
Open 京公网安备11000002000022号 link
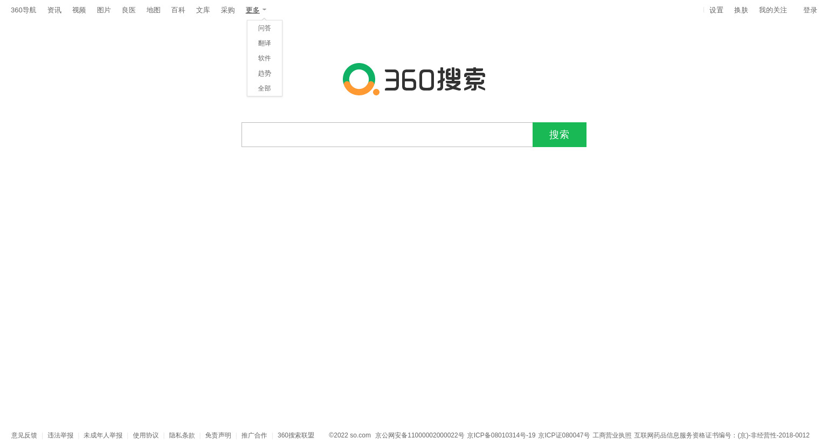click(x=419, y=435)
